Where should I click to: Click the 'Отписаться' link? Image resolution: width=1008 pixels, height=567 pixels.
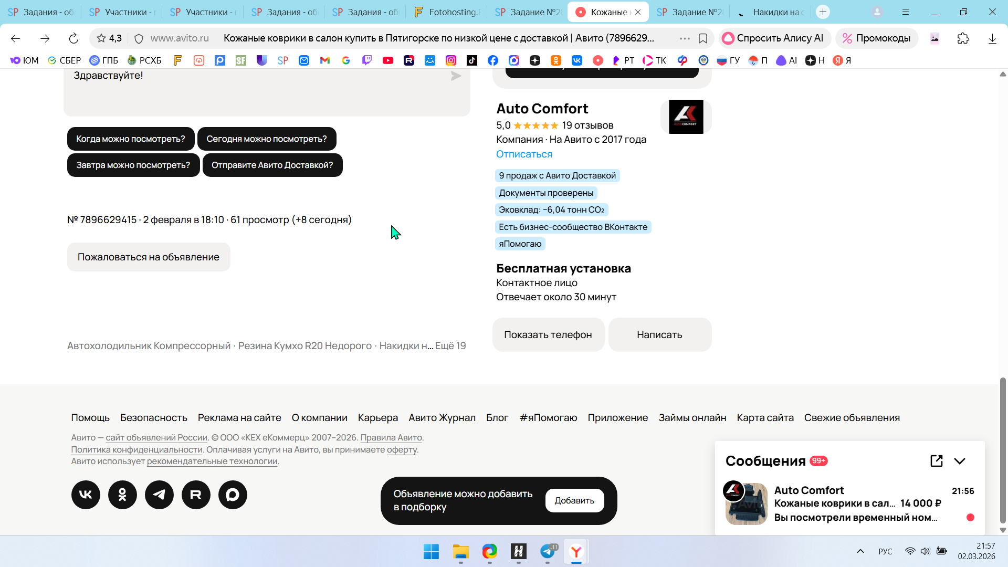pyautogui.click(x=524, y=154)
